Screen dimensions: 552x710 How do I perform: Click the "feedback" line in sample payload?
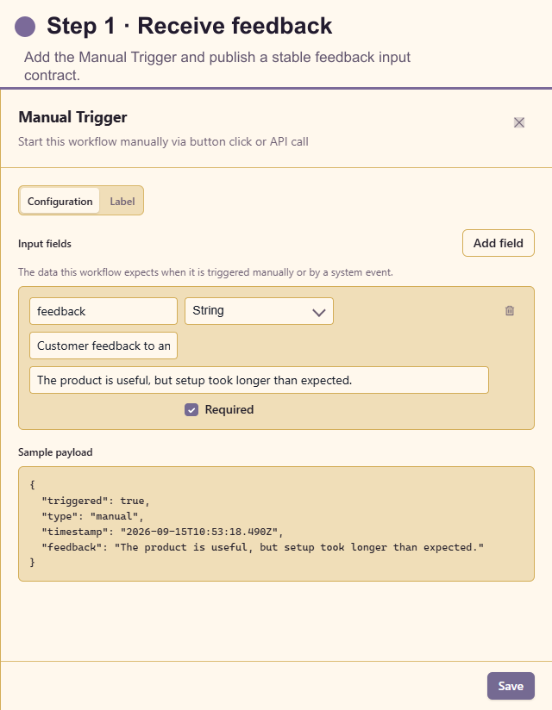[x=262, y=547]
